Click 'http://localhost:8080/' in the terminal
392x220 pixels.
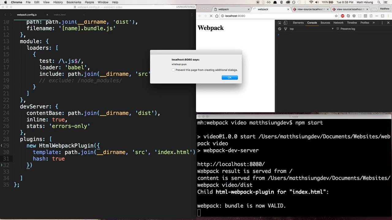(231, 164)
